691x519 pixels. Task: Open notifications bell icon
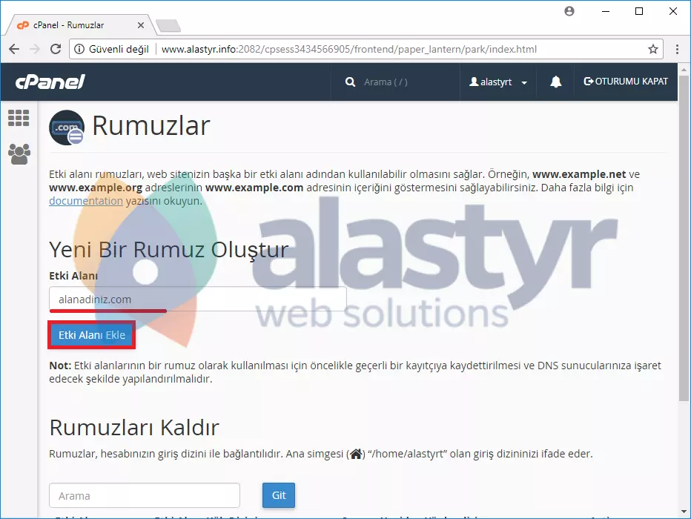pos(556,82)
